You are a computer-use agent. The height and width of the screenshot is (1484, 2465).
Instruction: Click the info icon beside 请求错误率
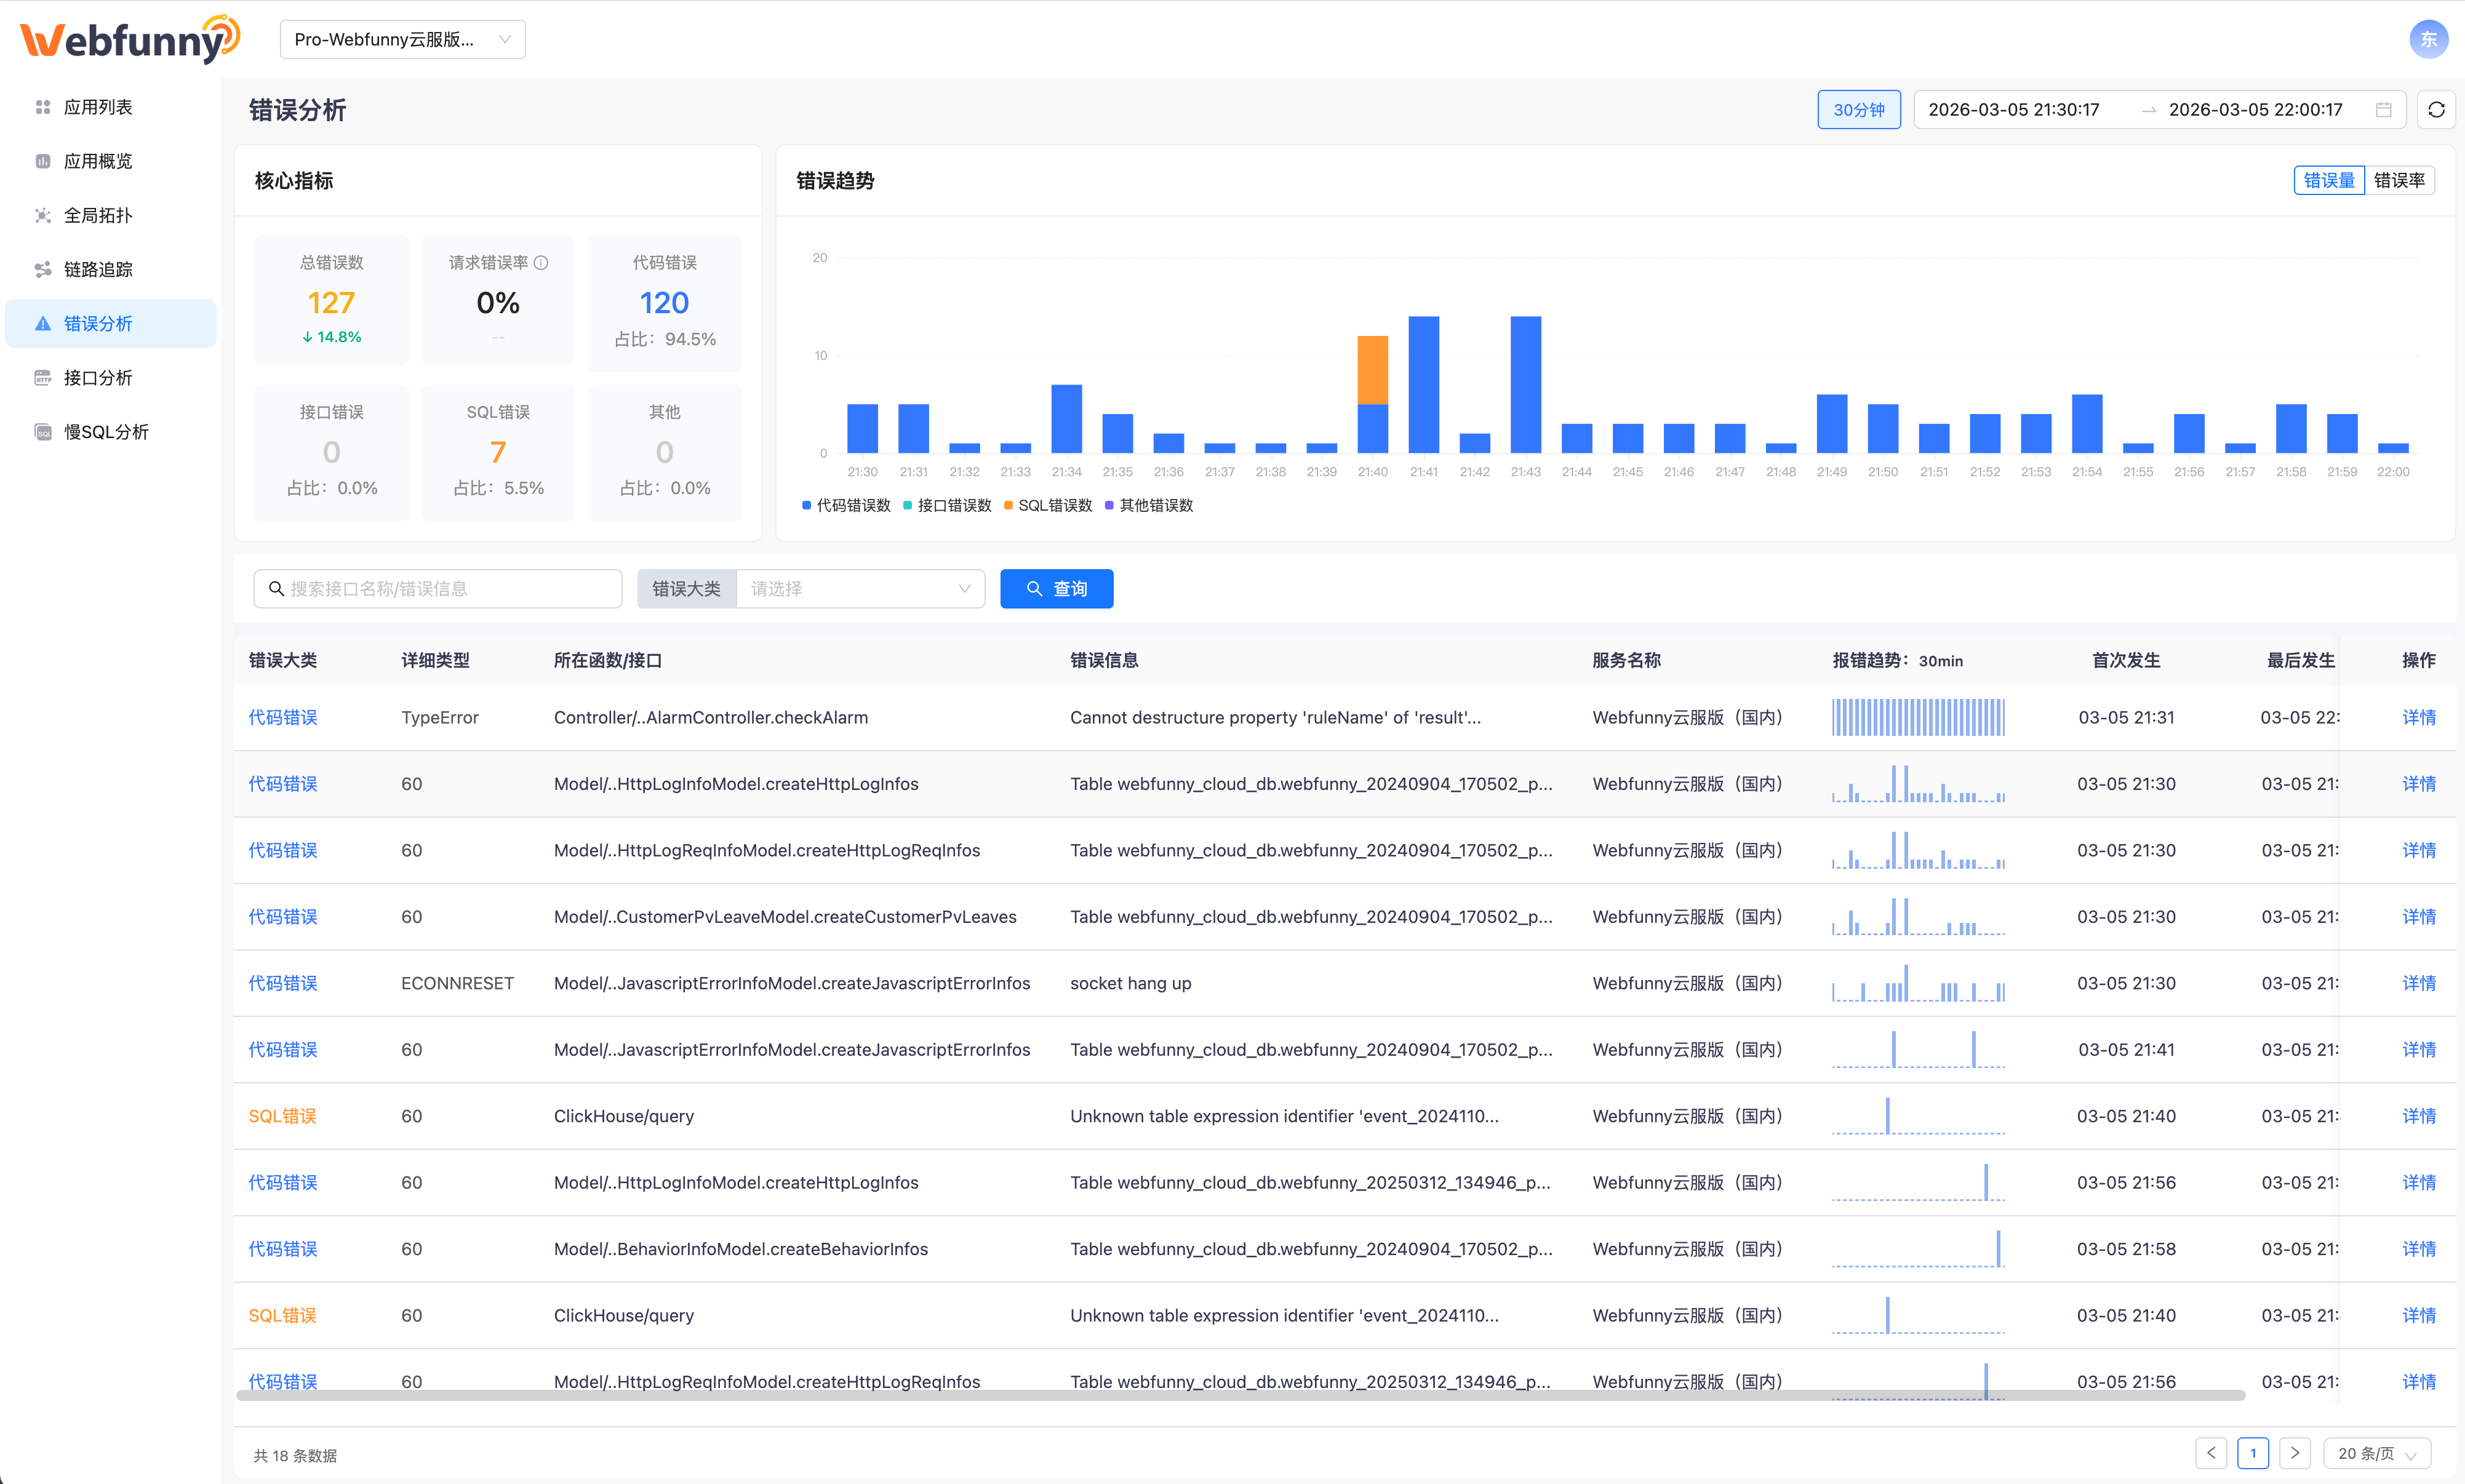click(541, 263)
